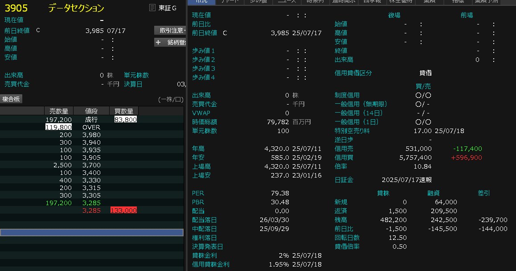
Task: Click the 年安 value 585.0
Action: (x=280, y=158)
